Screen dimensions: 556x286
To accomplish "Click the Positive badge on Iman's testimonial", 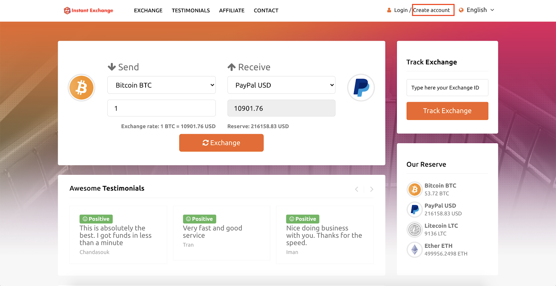I will 303,219.
